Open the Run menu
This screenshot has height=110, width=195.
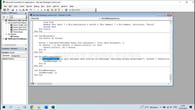point(43,6)
